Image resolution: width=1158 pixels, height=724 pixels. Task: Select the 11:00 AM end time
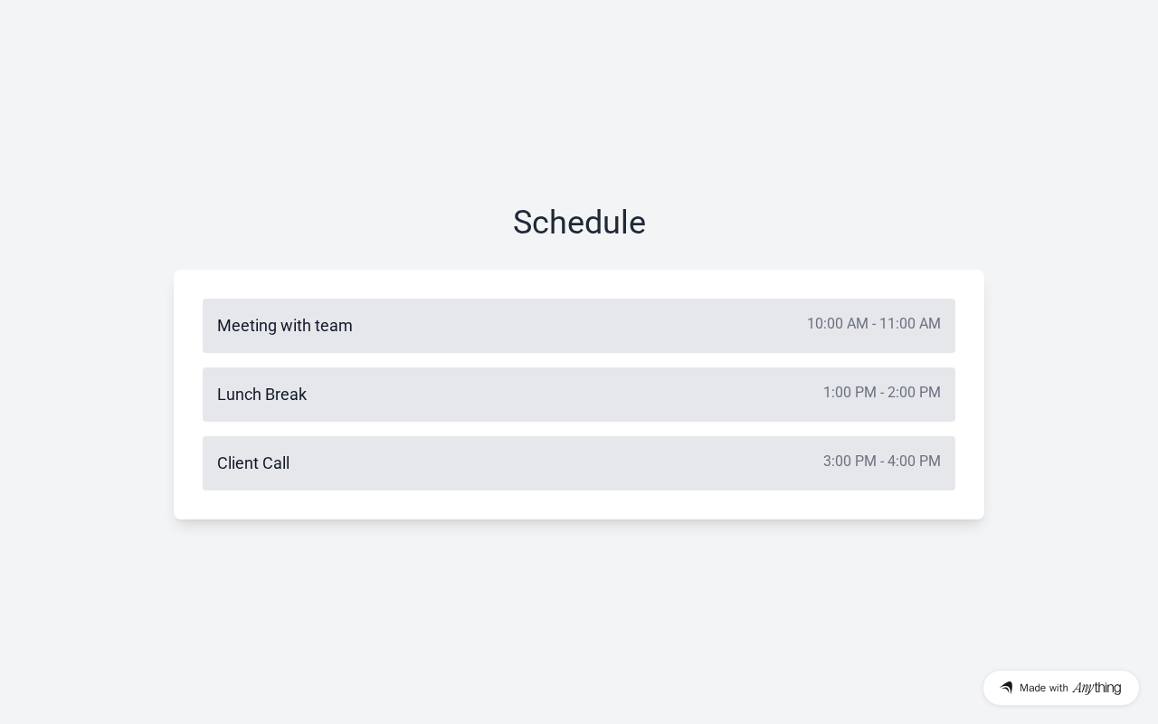point(909,324)
